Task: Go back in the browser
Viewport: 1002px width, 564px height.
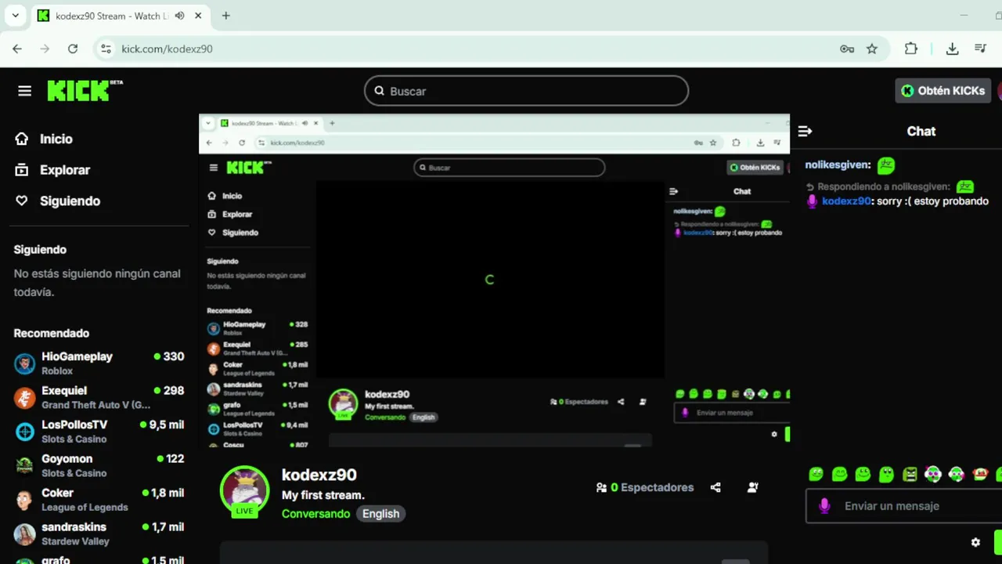Action: [x=17, y=49]
